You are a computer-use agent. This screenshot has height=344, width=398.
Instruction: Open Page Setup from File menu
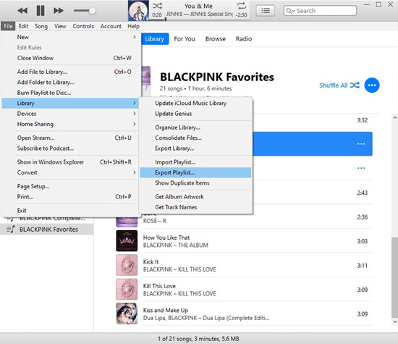(70, 186)
